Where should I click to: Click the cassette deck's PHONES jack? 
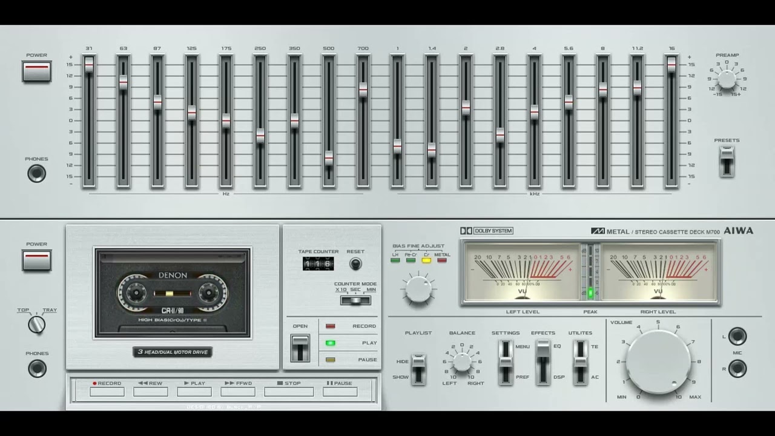[x=37, y=368]
